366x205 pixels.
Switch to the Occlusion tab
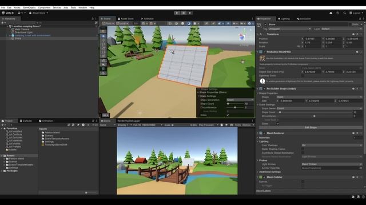tap(304, 19)
